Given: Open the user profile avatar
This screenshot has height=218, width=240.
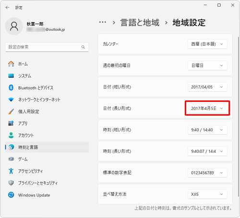Looking at the screenshot, I should pyautogui.click(x=14, y=26).
